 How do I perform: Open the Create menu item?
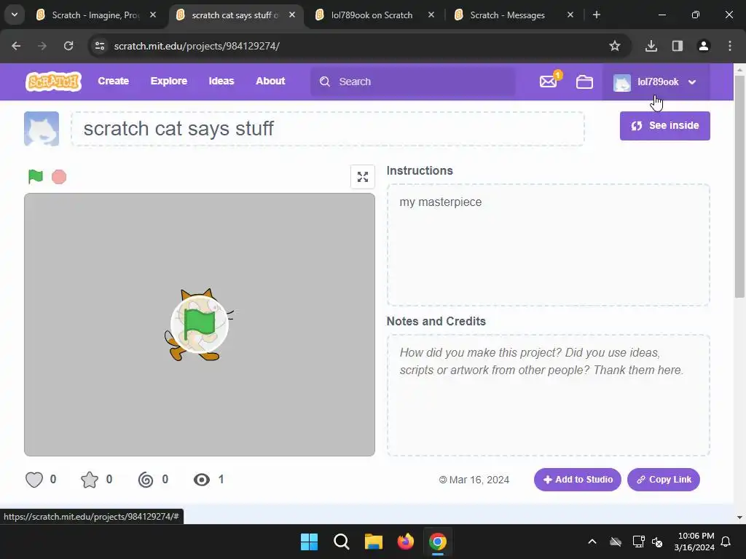(113, 82)
